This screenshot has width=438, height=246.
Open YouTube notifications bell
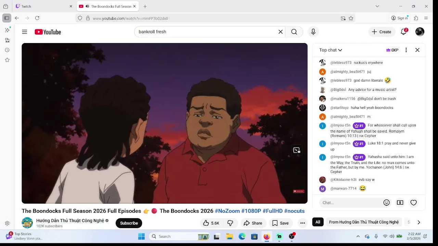(x=404, y=32)
